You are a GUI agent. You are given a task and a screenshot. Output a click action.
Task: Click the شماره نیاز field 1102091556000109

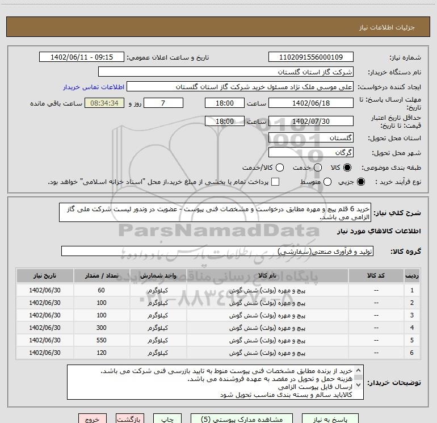click(311, 57)
